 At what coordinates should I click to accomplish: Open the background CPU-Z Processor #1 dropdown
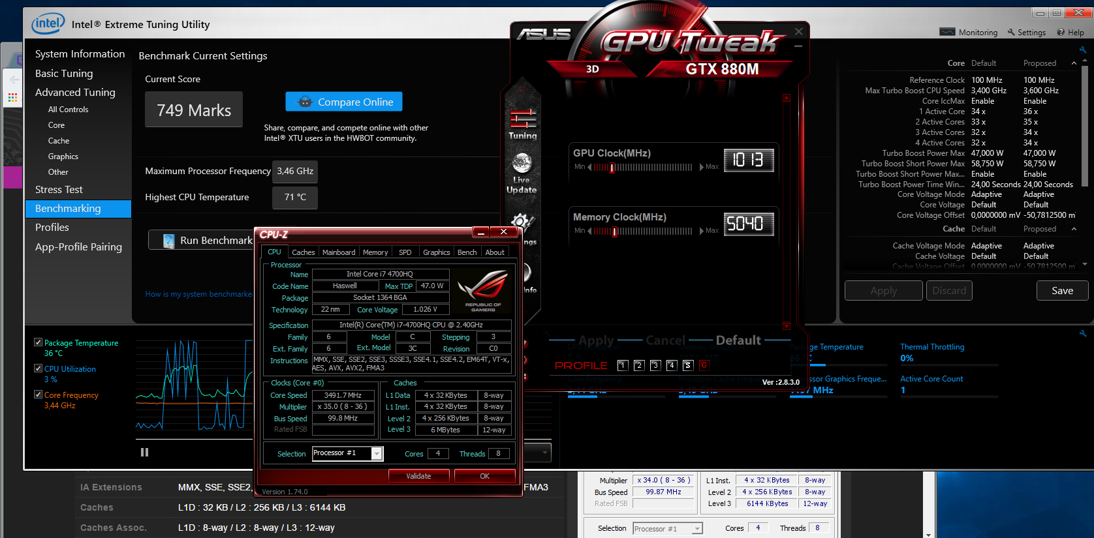click(x=697, y=528)
